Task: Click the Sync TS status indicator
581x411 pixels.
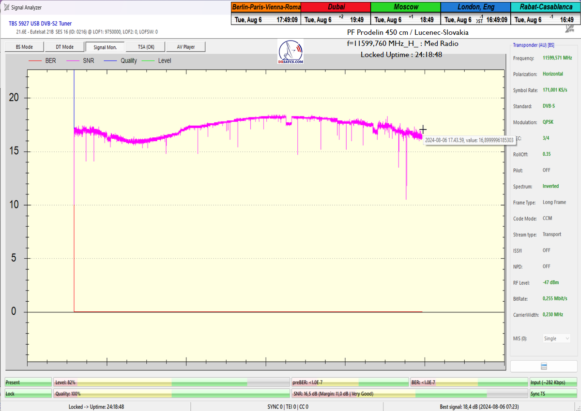Action: pos(552,394)
